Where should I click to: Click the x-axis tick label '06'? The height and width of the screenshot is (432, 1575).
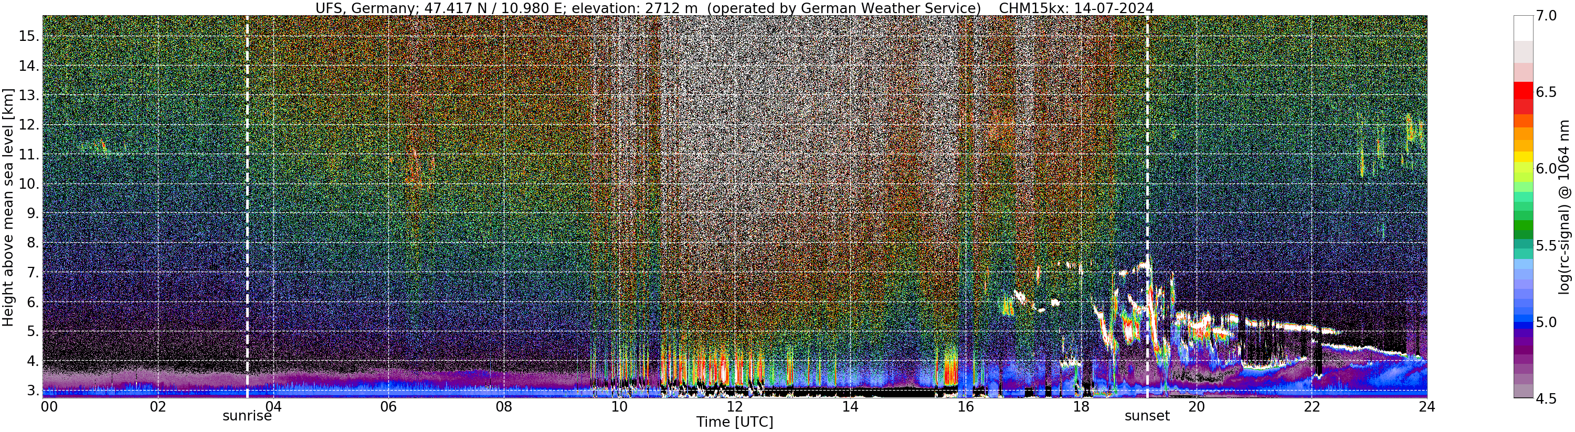coord(388,407)
